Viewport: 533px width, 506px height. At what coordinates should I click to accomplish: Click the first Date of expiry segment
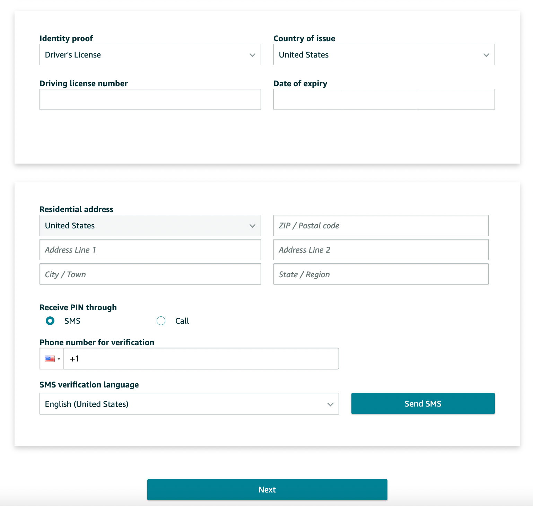(x=308, y=99)
